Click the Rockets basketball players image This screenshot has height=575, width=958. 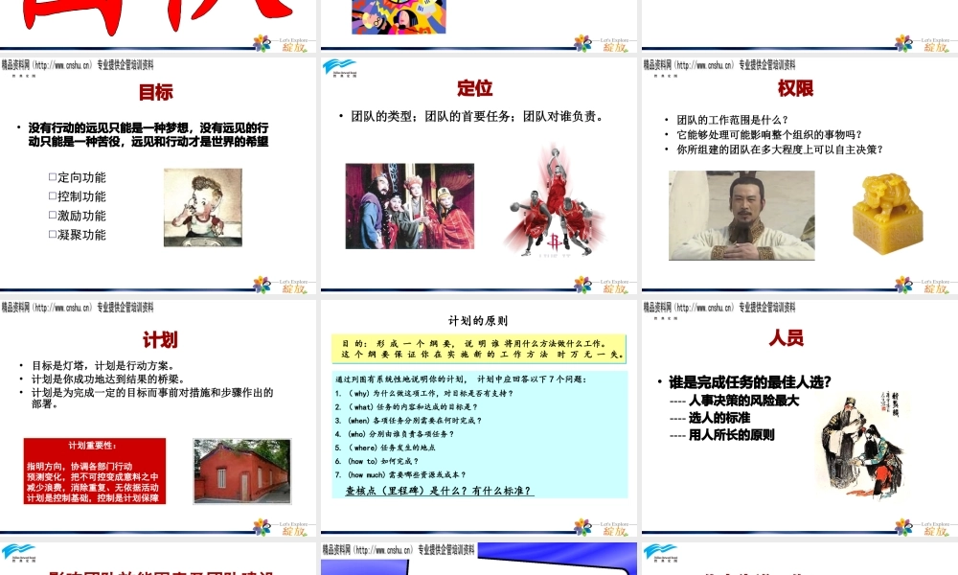[x=554, y=200]
